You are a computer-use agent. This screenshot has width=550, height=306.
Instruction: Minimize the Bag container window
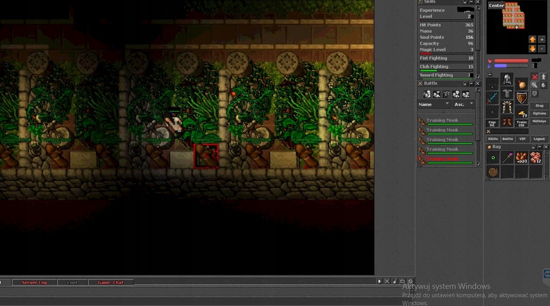(x=540, y=147)
